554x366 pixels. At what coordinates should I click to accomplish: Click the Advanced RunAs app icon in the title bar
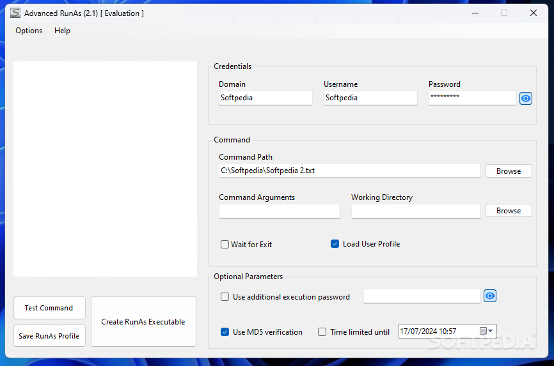(15, 13)
